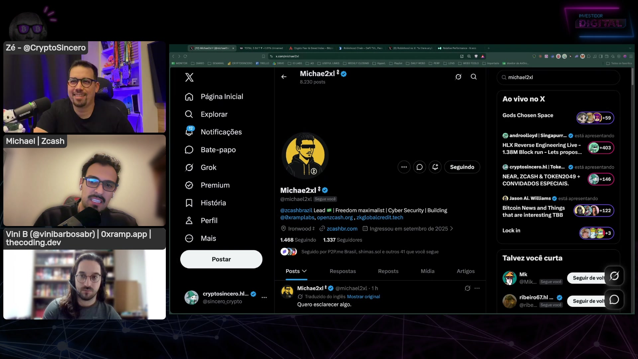Open the extensions puzzle icon
This screenshot has width=638, height=359.
point(589,57)
